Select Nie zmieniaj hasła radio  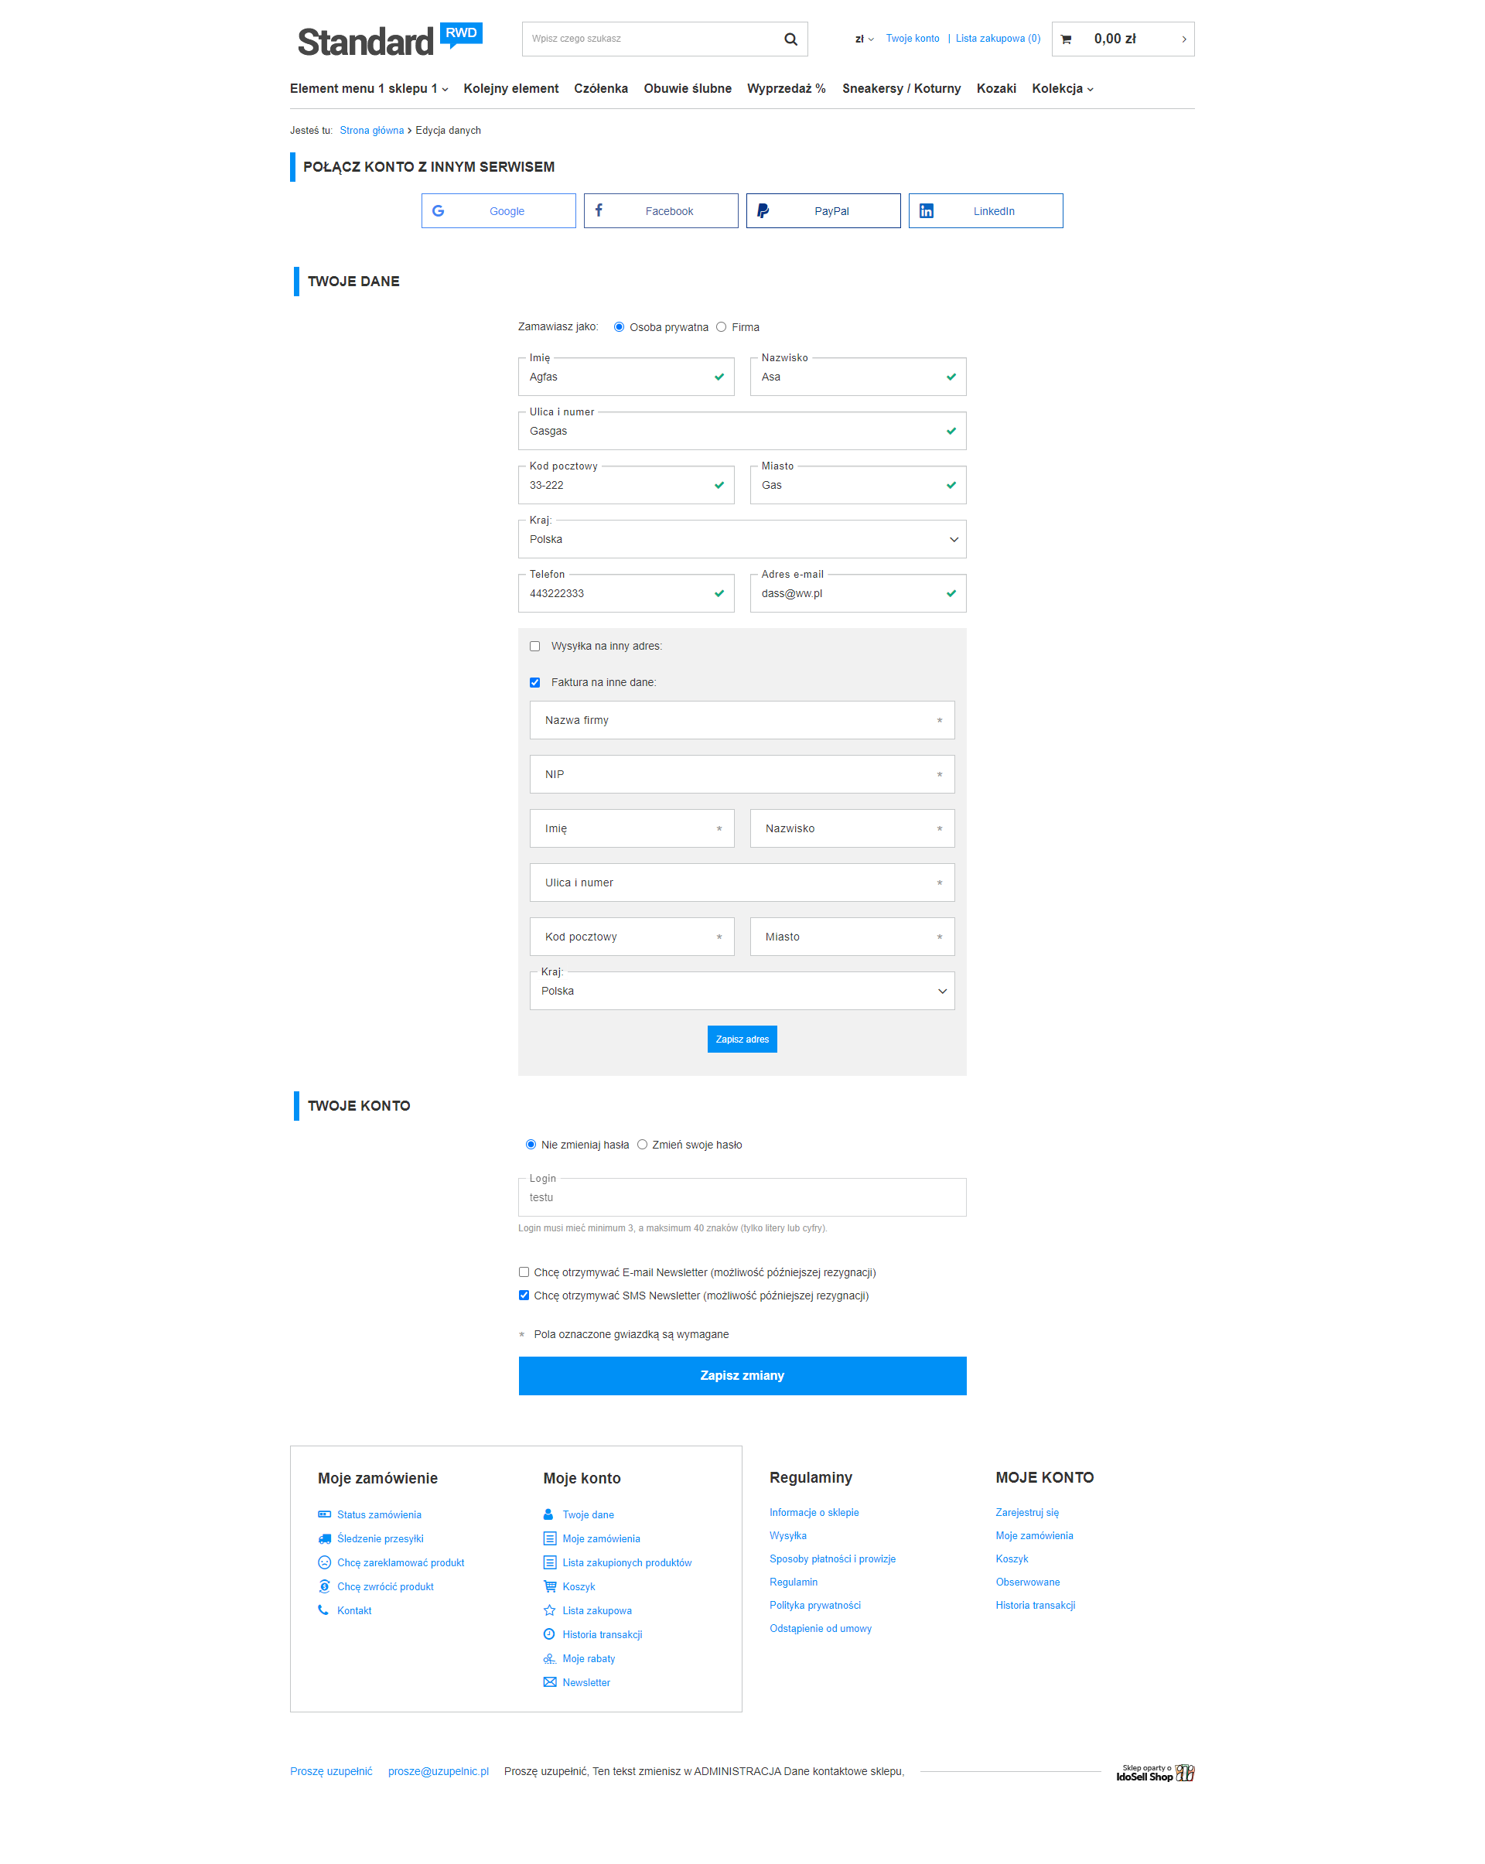[531, 1144]
